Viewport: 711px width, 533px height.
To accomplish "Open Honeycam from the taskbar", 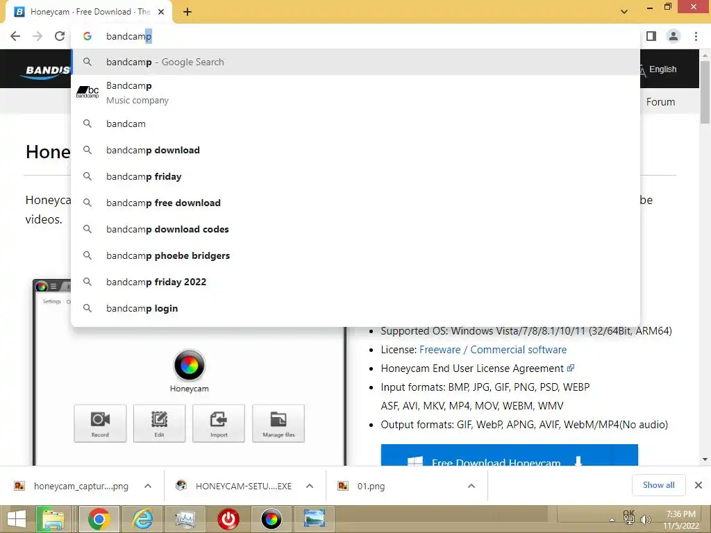I will coord(271,519).
